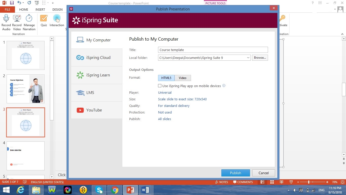Open the HOME ribbon tab

pos(24,10)
